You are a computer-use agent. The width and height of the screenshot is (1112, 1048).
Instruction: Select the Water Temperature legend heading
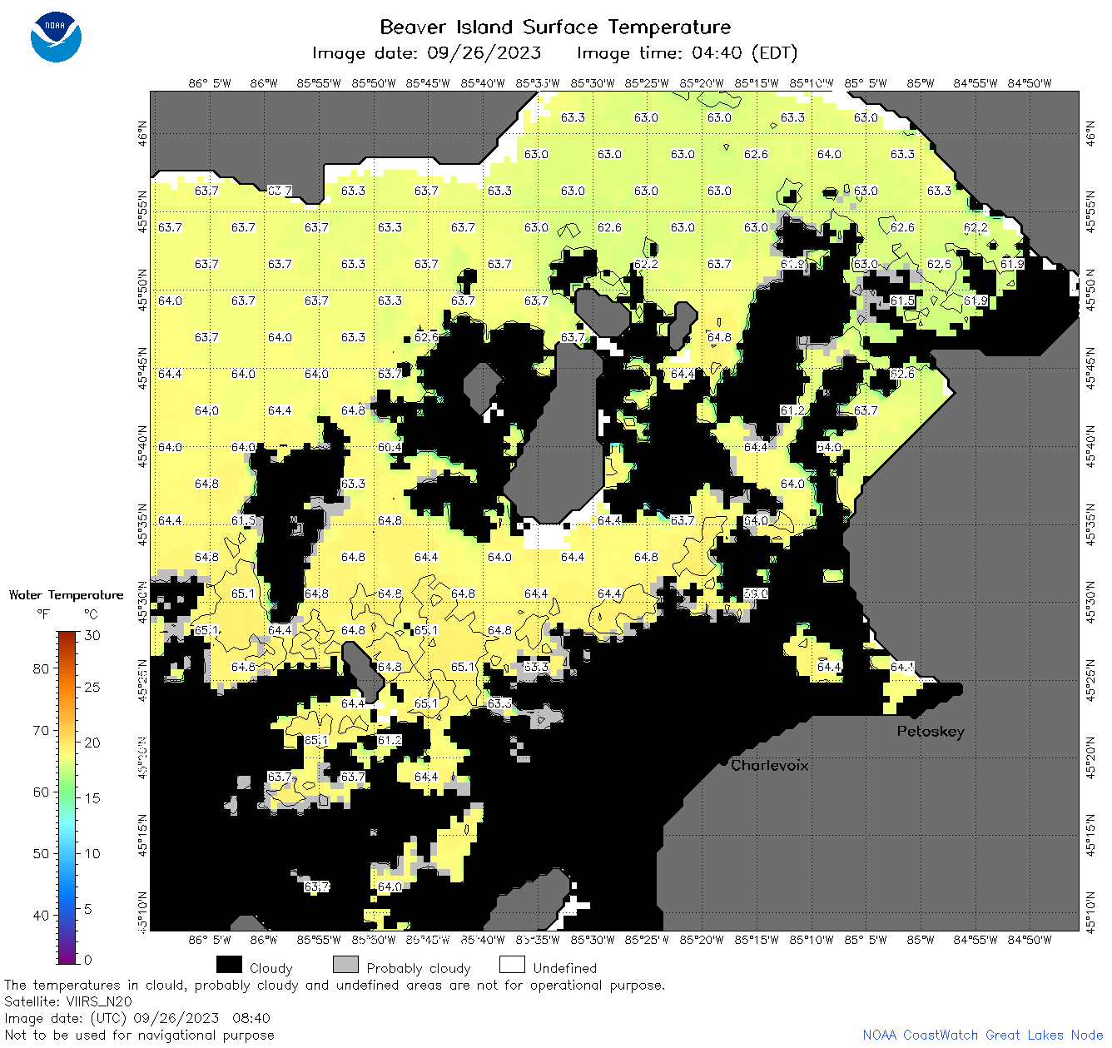tap(66, 595)
